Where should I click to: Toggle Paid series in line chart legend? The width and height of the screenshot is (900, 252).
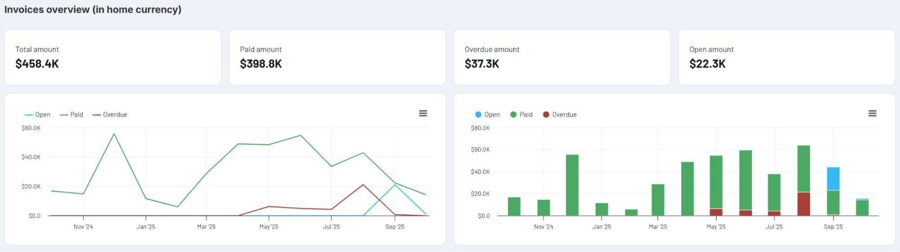(x=71, y=115)
